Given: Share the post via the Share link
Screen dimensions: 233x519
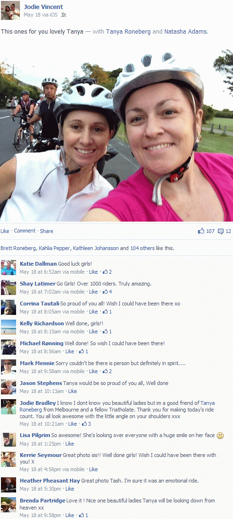Looking at the screenshot, I should point(46,231).
